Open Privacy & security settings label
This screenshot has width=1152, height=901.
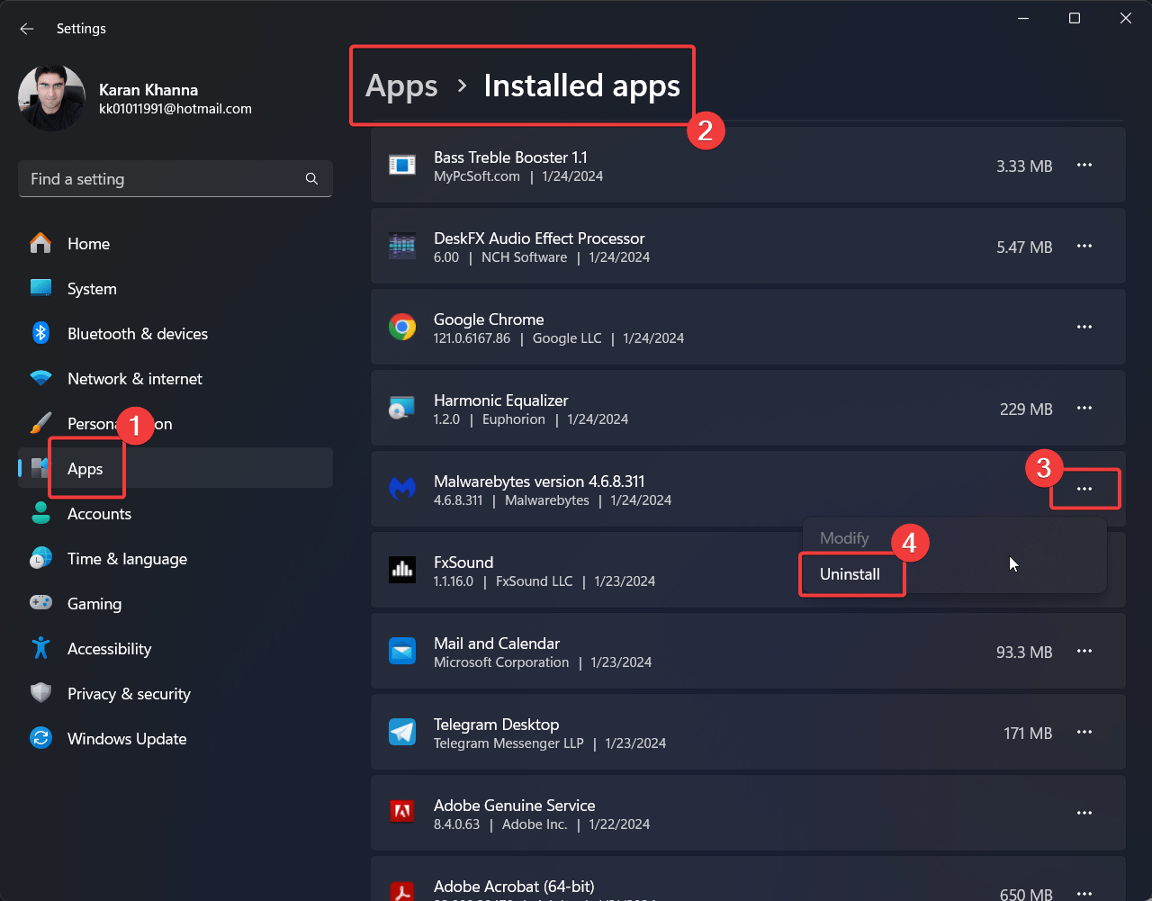[x=129, y=694]
